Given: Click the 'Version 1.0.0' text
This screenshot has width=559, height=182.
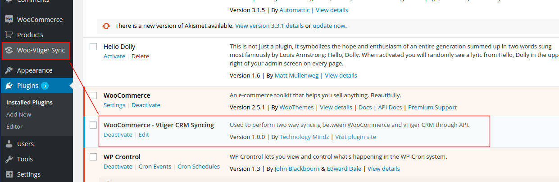Looking at the screenshot, I should click(x=247, y=137).
